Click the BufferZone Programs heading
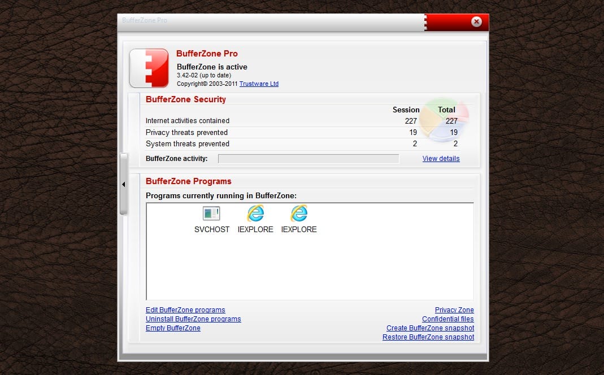This screenshot has height=375, width=604. coord(188,181)
